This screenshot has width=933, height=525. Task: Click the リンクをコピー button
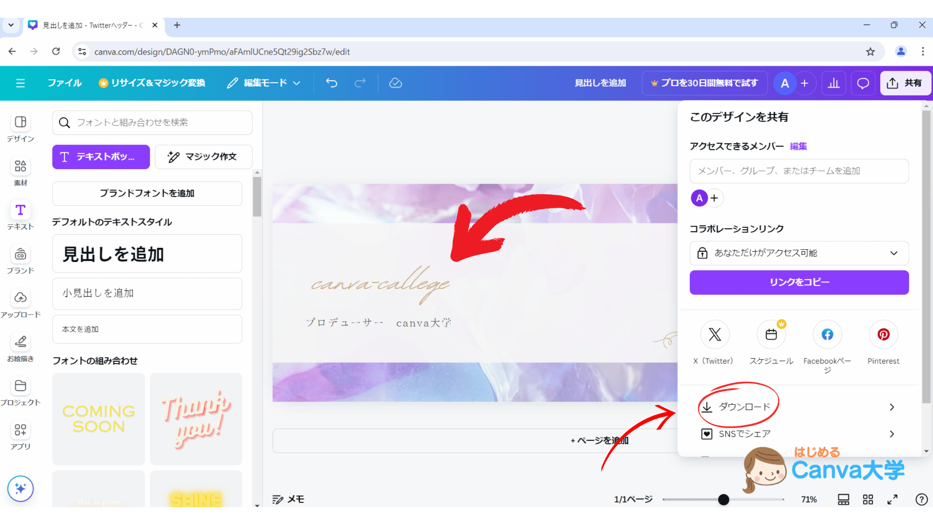tap(799, 282)
